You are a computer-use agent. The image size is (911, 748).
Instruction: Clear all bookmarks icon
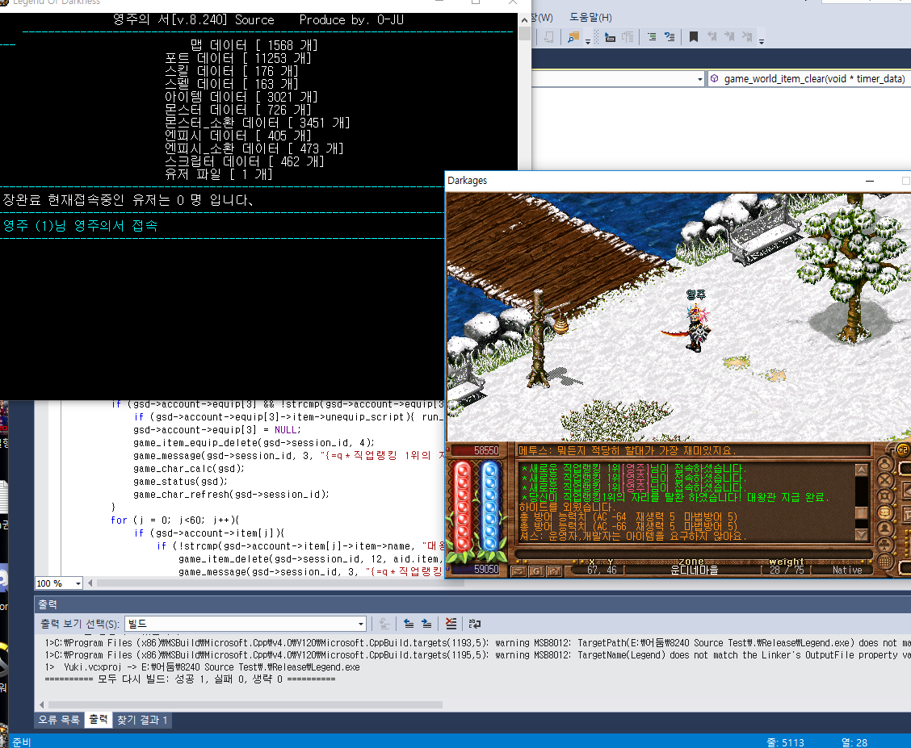747,37
